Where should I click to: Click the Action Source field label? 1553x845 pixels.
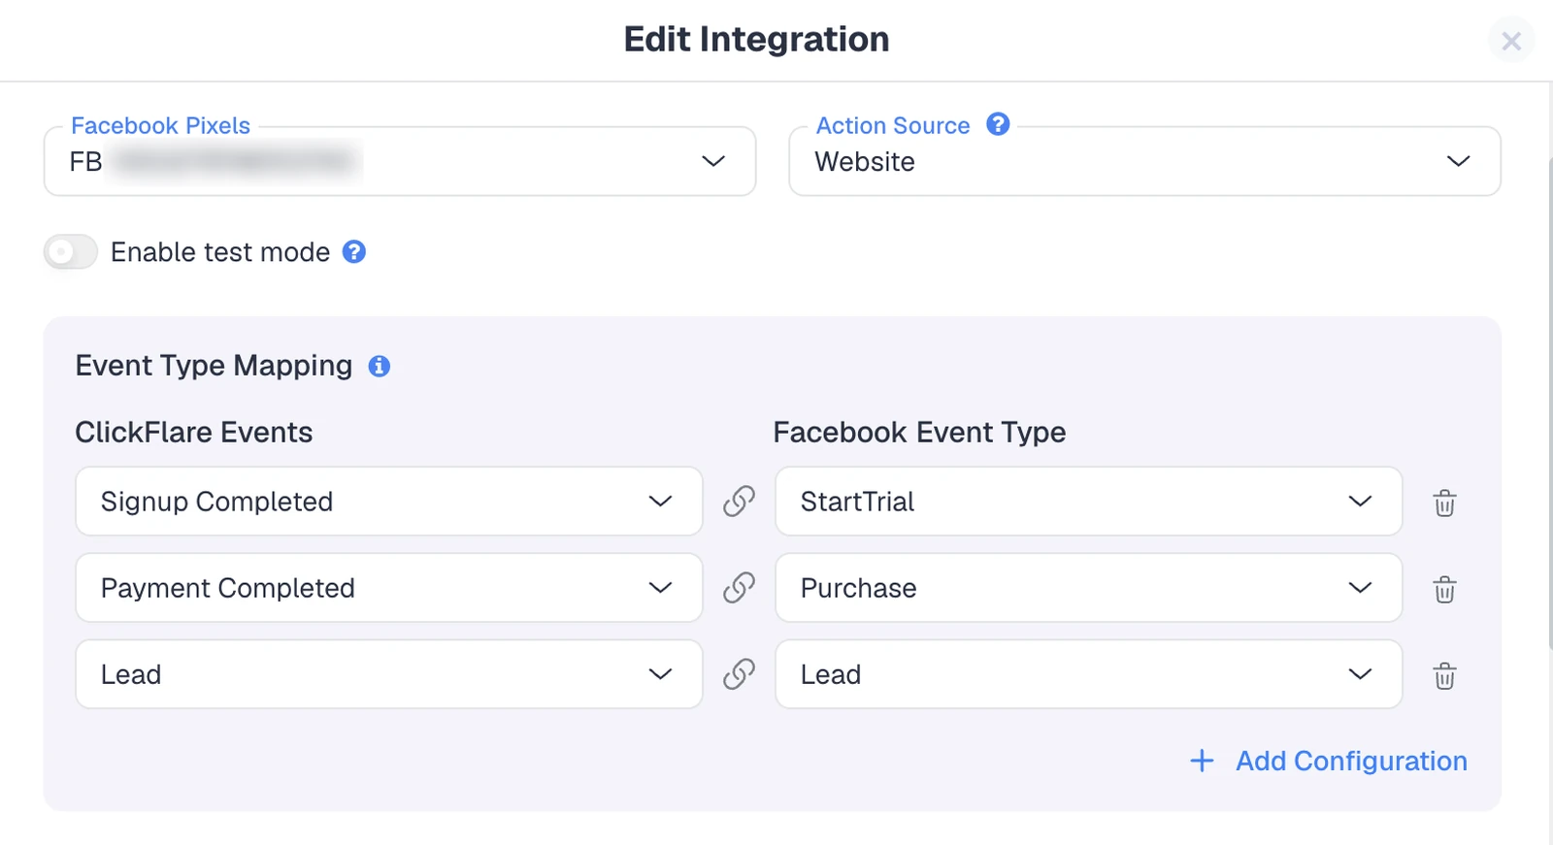coord(893,125)
